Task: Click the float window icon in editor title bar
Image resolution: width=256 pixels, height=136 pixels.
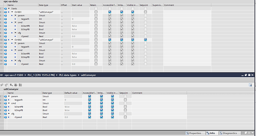Action: tap(246, 75)
